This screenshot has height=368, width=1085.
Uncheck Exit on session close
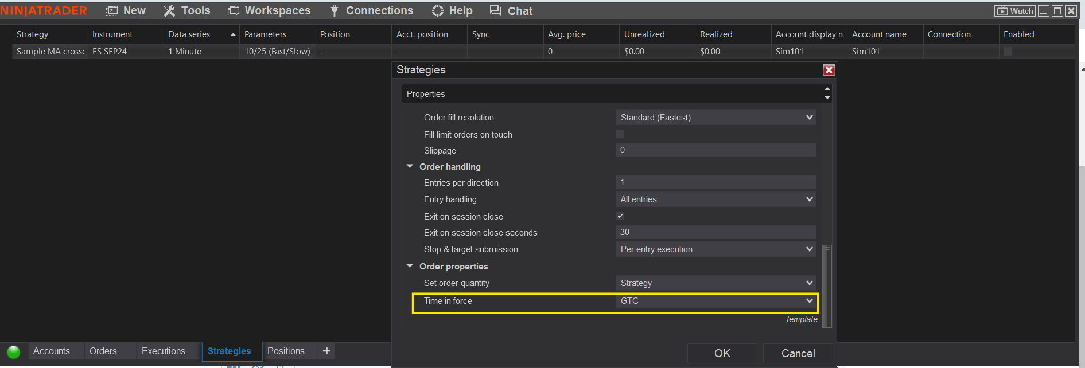click(620, 216)
